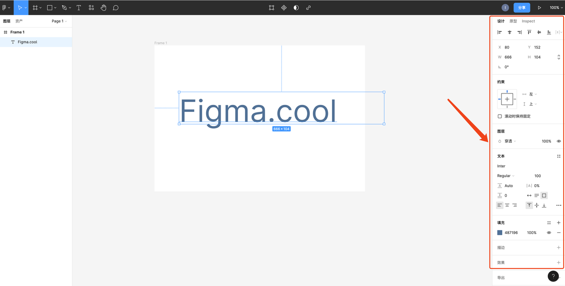Select the Text tool in toolbar
Image resolution: width=565 pixels, height=286 pixels.
tap(79, 7)
